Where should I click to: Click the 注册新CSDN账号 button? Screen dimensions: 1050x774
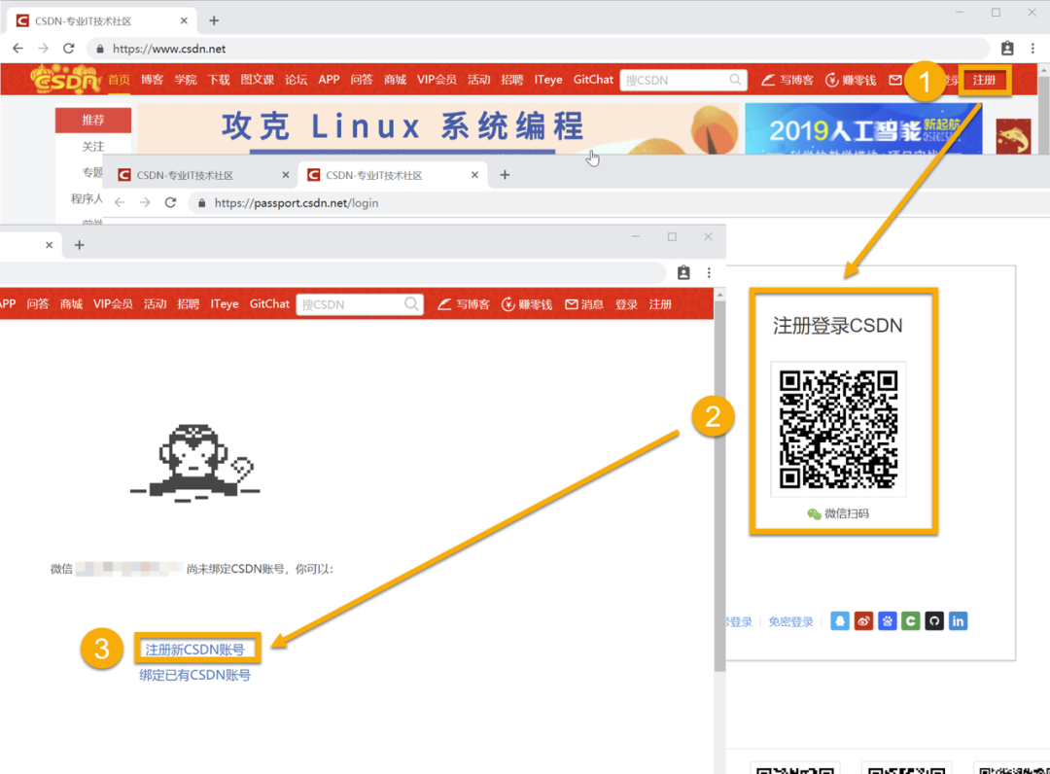pos(196,648)
